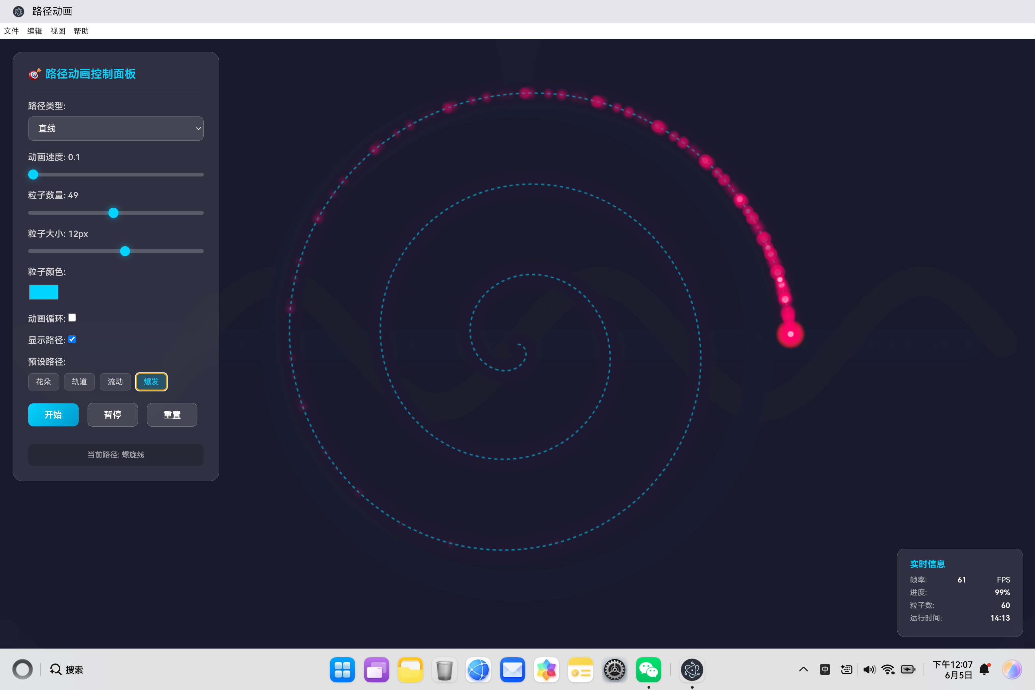Open the mail envelope icon in dock
This screenshot has width=1035, height=690.
[513, 670]
